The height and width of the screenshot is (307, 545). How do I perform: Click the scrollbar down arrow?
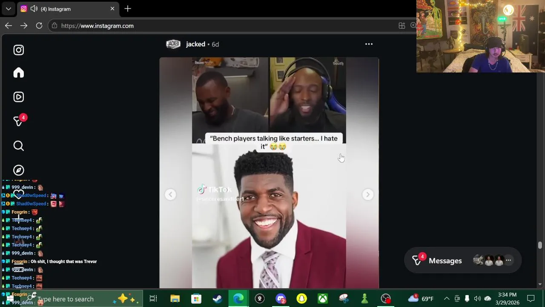(540, 284)
